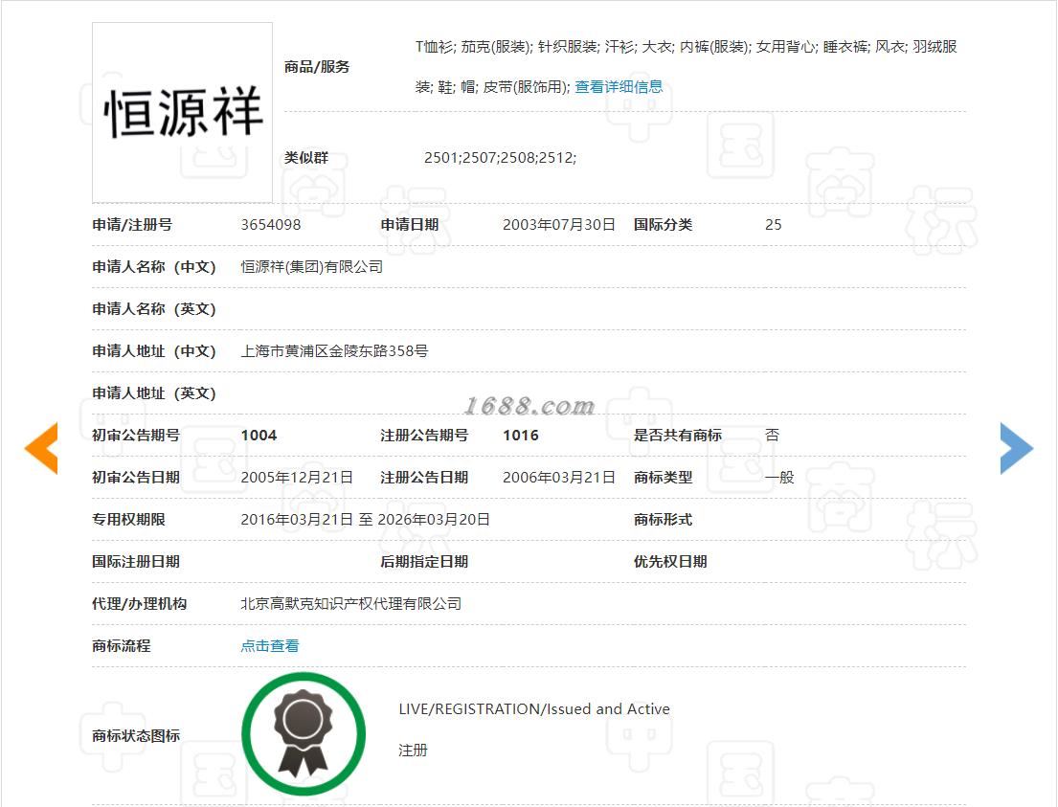Viewport: 1058px width, 807px height.
Task: Select exclusive right period 2016年03月21日 至 2026年03月20日
Action: tap(365, 520)
